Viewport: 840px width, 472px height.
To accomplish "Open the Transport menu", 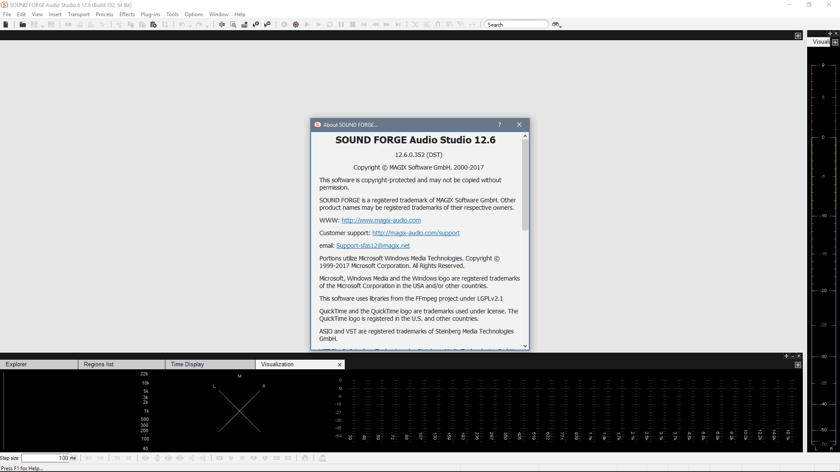I will point(79,14).
